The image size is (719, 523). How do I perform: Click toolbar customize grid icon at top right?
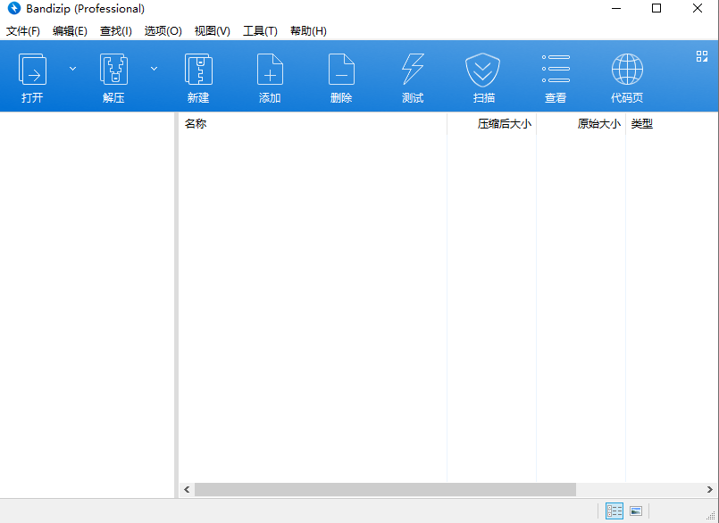701,56
